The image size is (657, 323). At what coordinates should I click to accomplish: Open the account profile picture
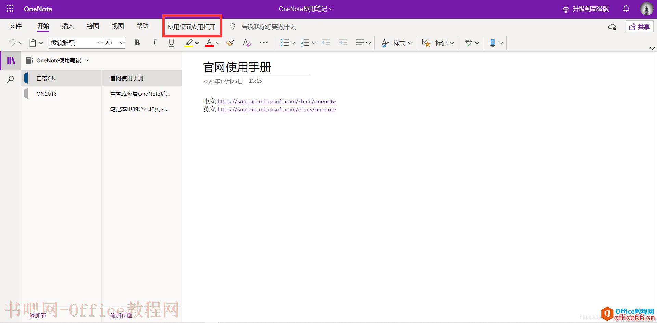pyautogui.click(x=646, y=9)
